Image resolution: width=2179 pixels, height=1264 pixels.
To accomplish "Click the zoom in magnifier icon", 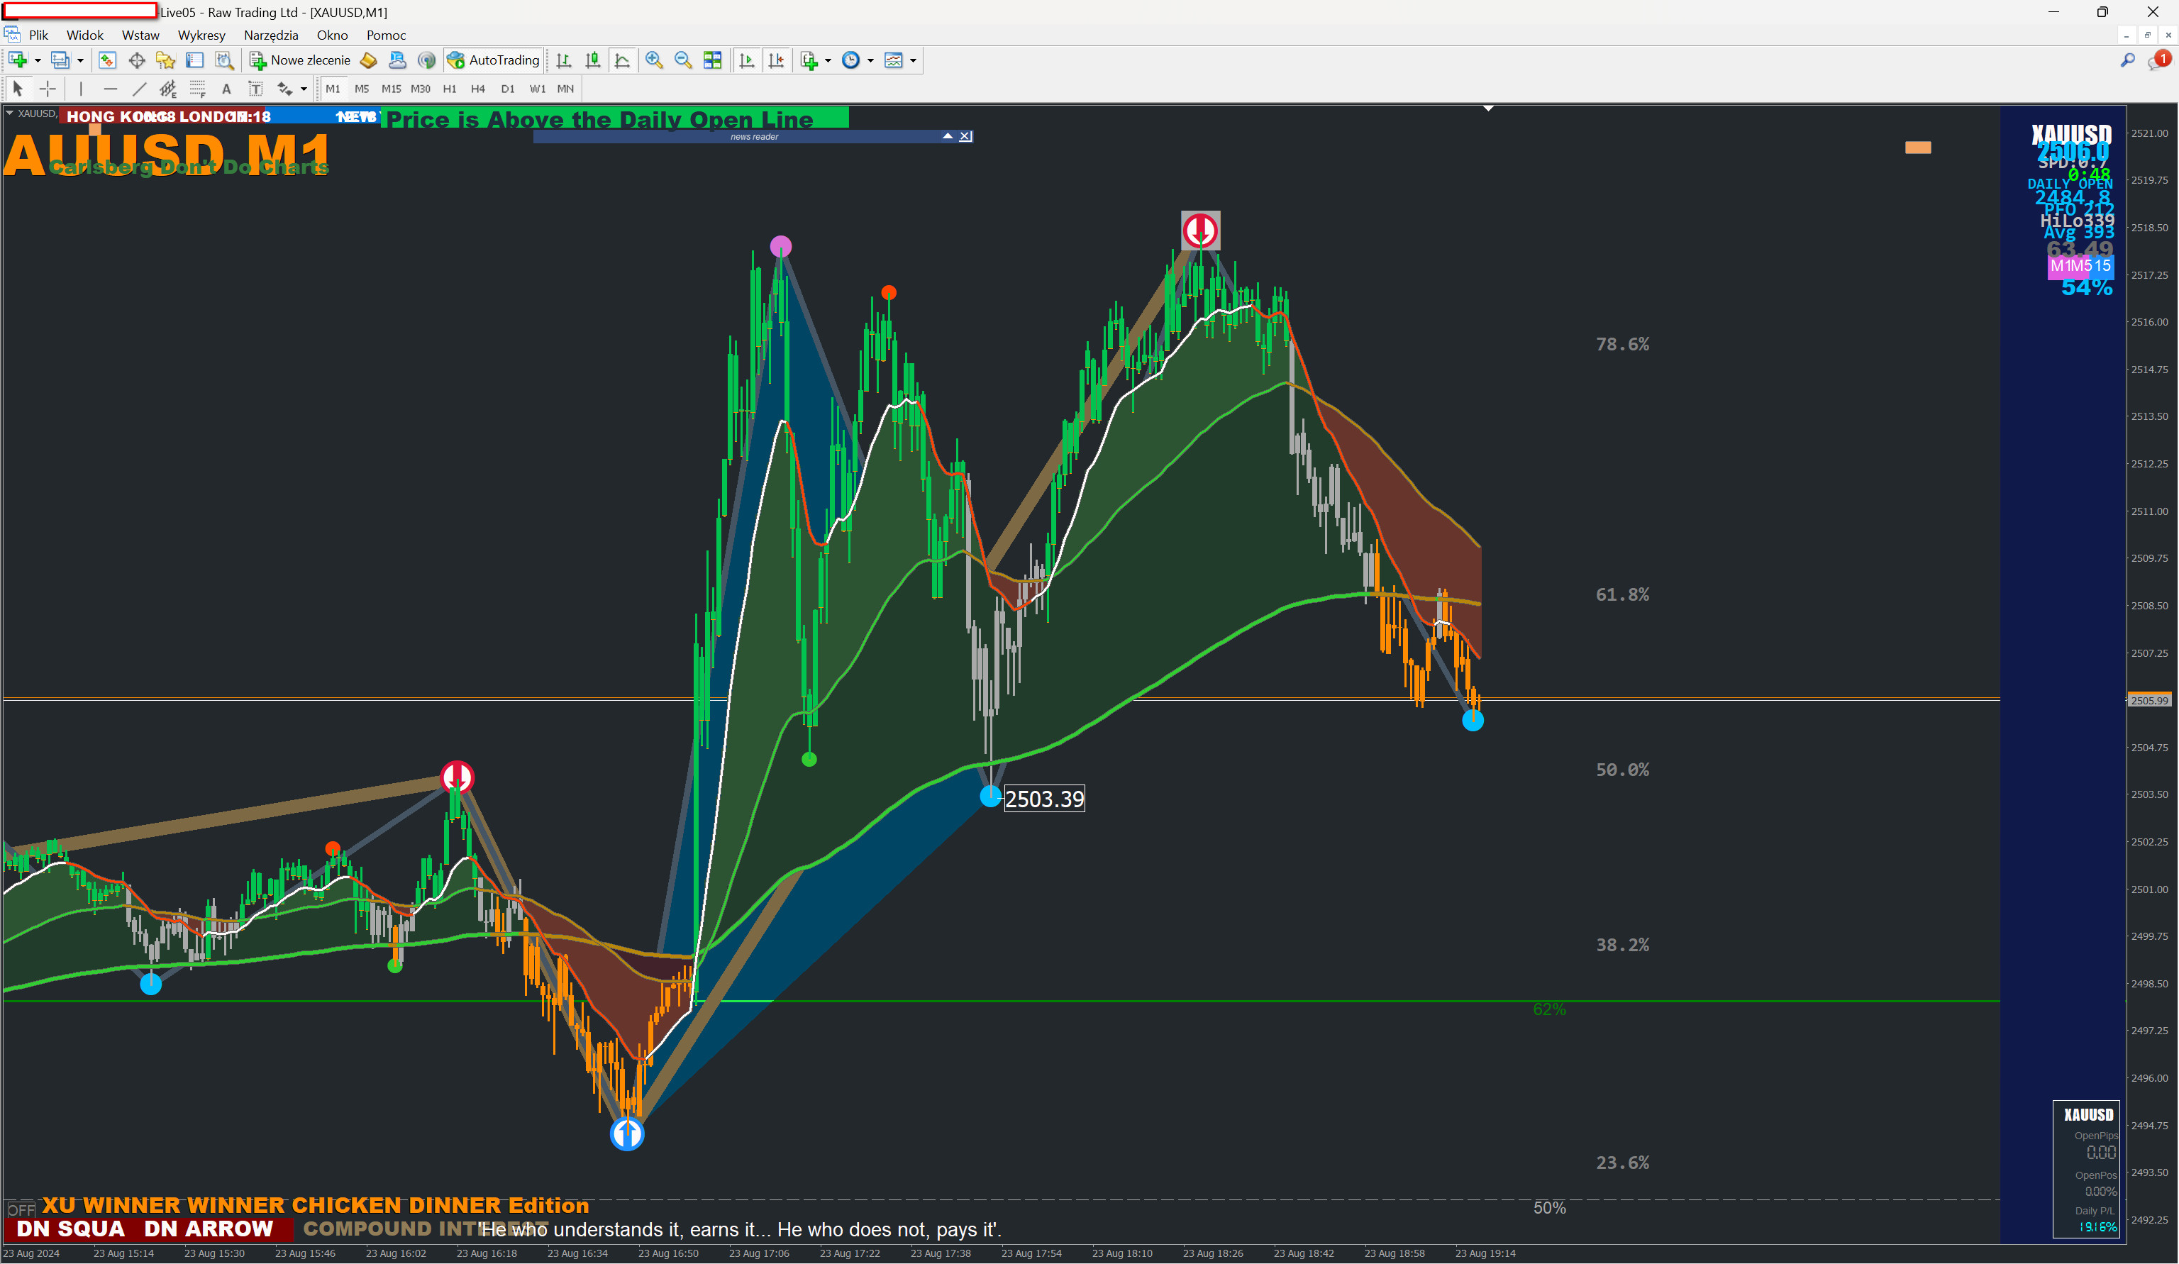I will click(654, 60).
